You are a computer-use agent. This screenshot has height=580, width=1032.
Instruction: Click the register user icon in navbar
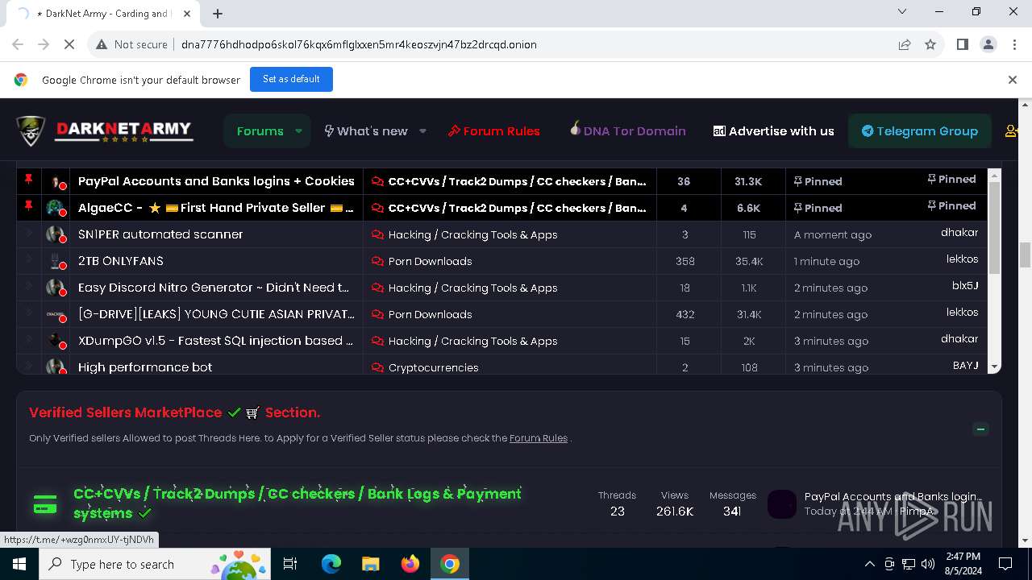pyautogui.click(x=1011, y=130)
